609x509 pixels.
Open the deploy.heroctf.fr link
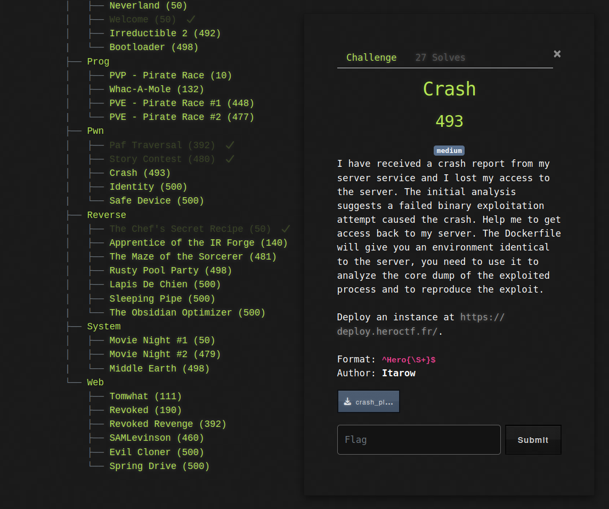point(420,324)
